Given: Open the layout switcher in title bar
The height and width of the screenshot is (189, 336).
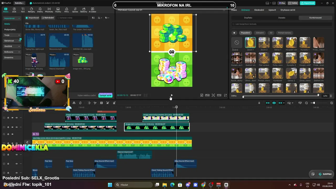Looking at the screenshot, I should pyautogui.click(x=269, y=3).
